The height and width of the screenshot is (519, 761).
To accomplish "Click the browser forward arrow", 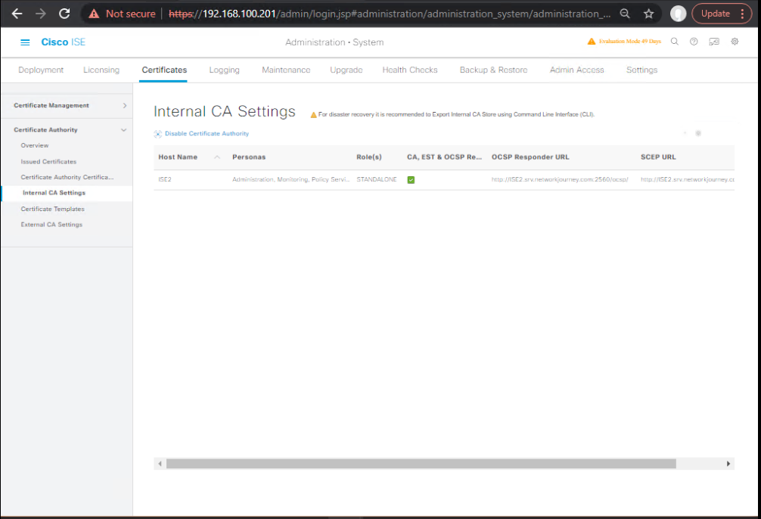I will (x=41, y=14).
